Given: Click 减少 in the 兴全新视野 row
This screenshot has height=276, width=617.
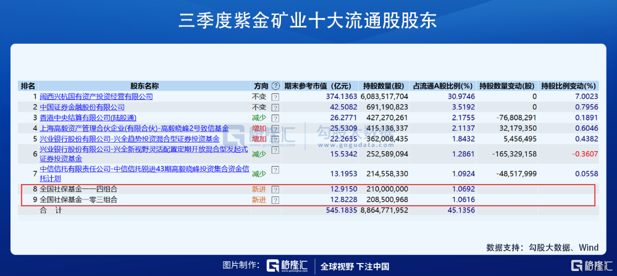Looking at the screenshot, I should pyautogui.click(x=259, y=154).
